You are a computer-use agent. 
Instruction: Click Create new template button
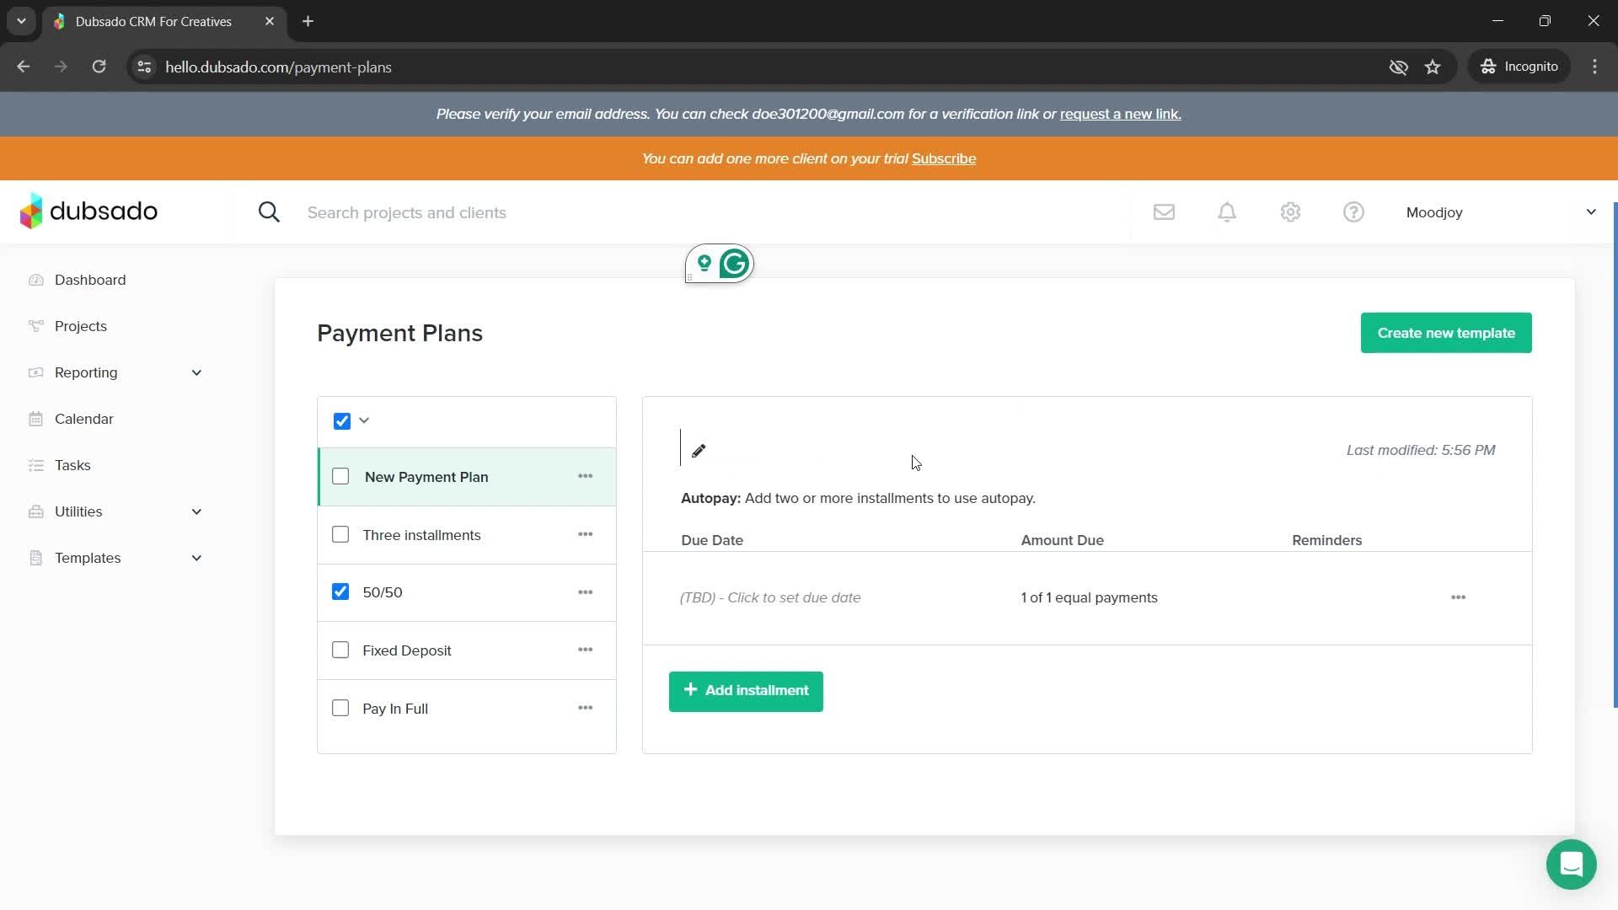(x=1446, y=333)
